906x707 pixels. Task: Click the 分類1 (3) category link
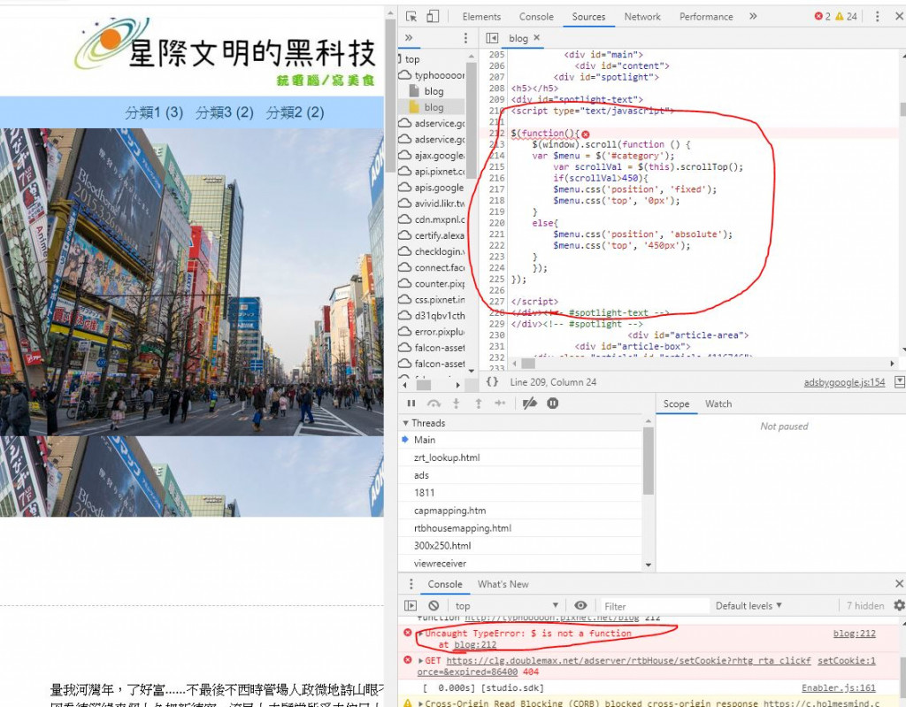point(154,112)
